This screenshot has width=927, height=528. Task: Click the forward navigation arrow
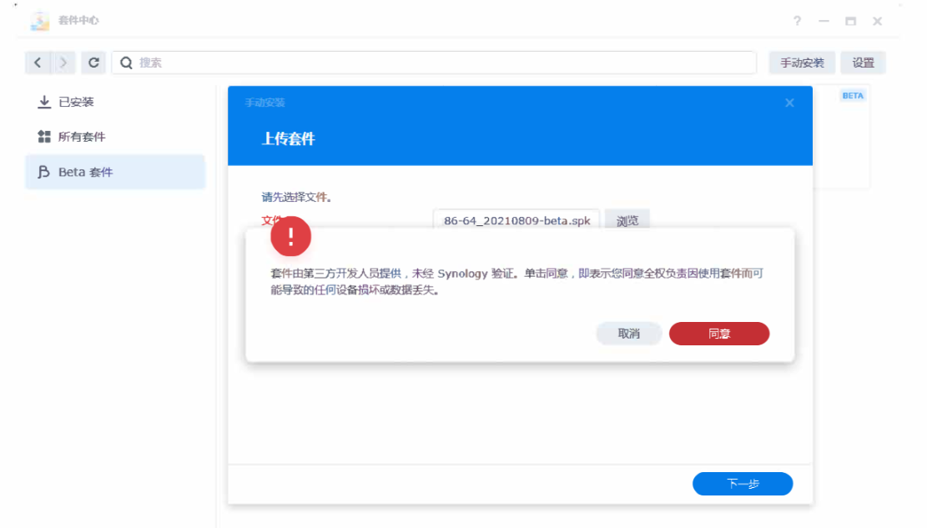(x=63, y=63)
